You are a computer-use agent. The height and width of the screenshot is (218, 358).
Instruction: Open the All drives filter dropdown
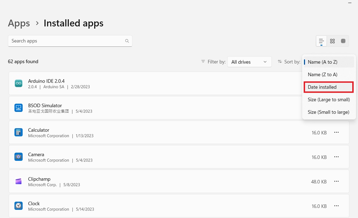[250, 61]
